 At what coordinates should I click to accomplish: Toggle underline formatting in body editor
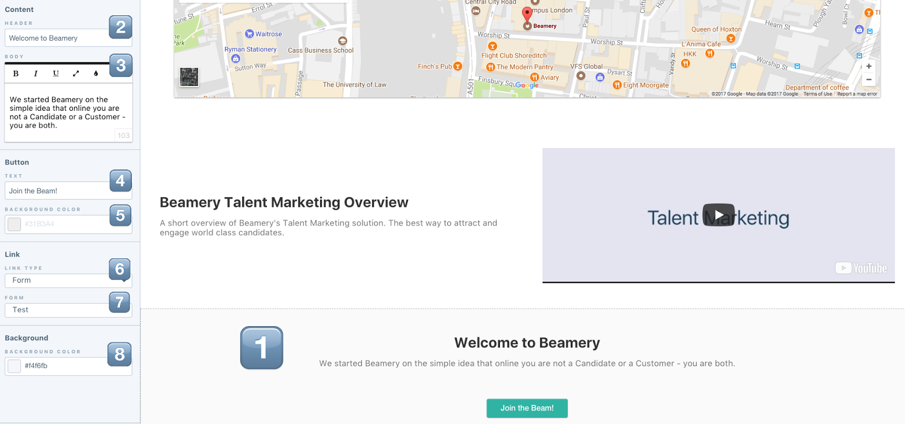click(55, 73)
